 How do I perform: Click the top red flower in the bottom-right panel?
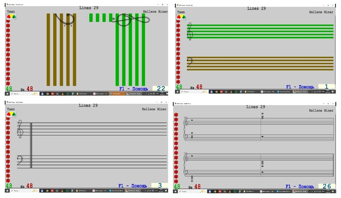(176, 115)
